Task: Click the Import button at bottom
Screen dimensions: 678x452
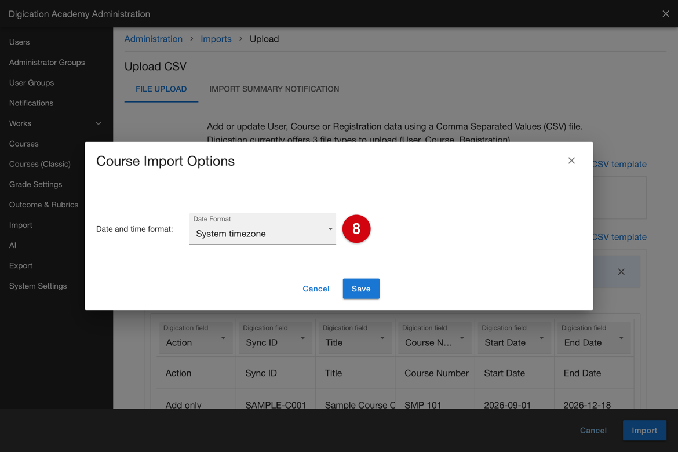Action: 644,431
